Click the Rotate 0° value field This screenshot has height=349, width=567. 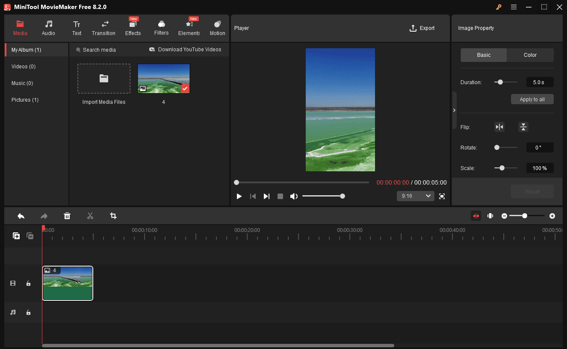(540, 147)
